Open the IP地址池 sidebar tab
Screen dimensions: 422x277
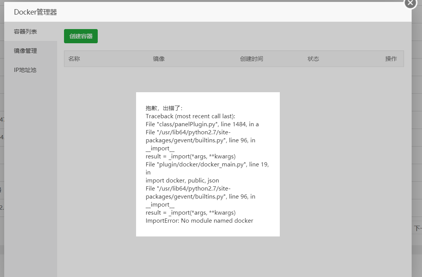(x=31, y=70)
